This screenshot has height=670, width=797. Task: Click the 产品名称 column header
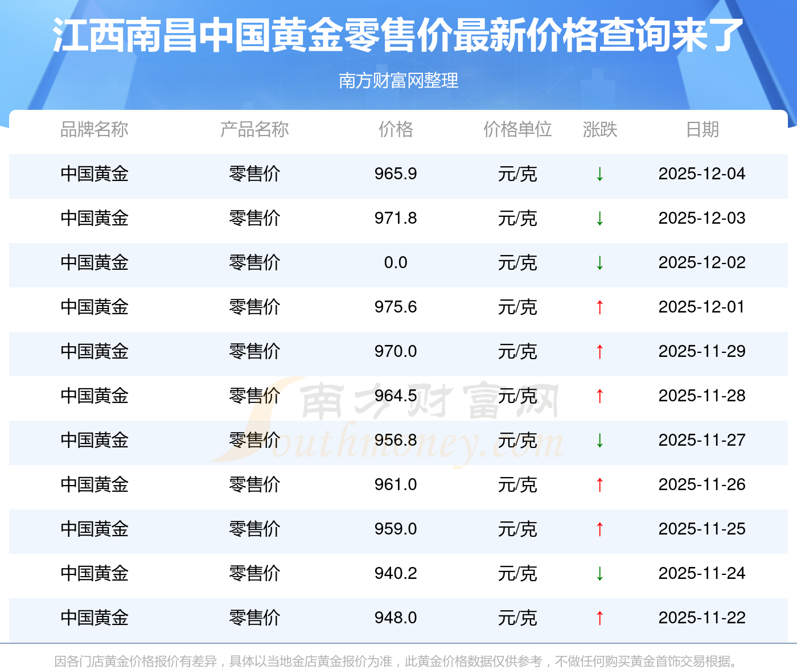254,130
